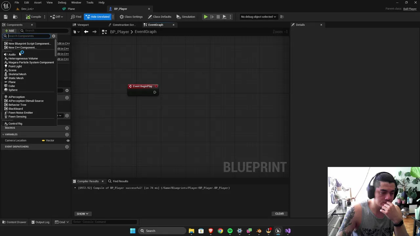Clear the compiler results log
This screenshot has width=420, height=236.
[279, 214]
